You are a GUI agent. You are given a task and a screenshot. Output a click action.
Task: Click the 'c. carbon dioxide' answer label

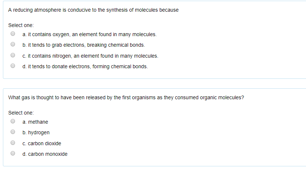(42, 143)
